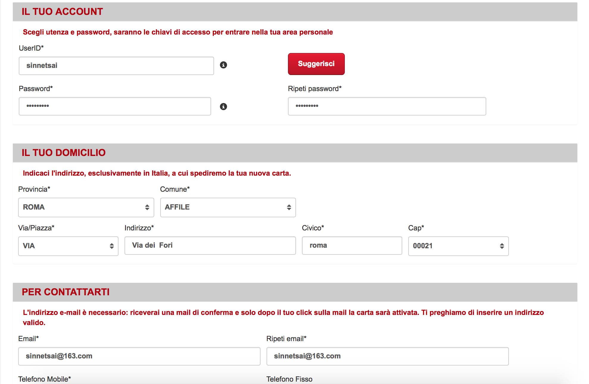Click the Indirizzo* field label
The height and width of the screenshot is (384, 589).
tap(139, 228)
